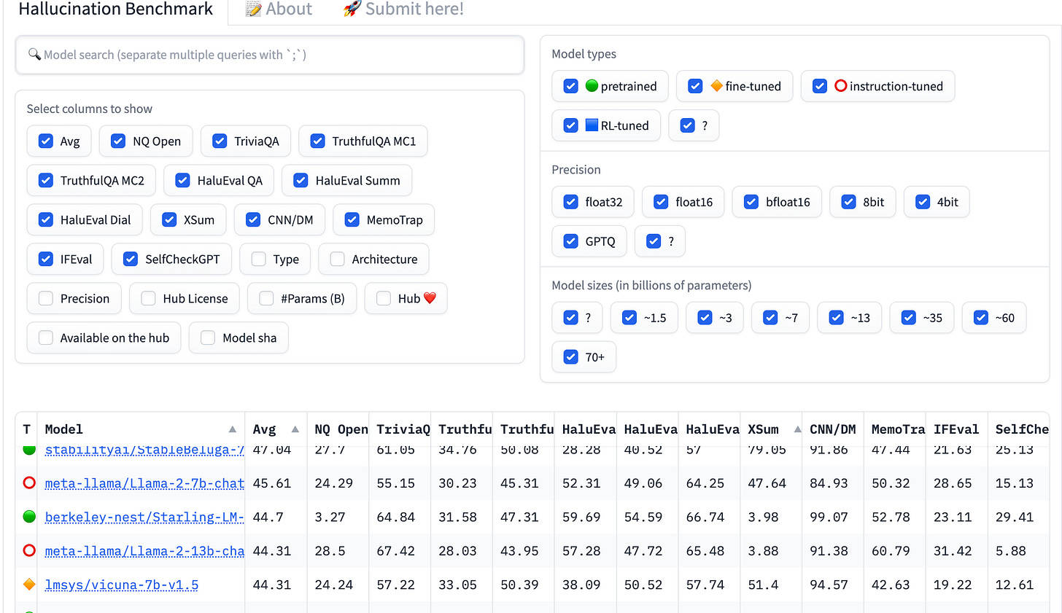Open lmsys/vicuna-7b-v1.5 model link
This screenshot has height=613, width=1062.
pos(122,585)
